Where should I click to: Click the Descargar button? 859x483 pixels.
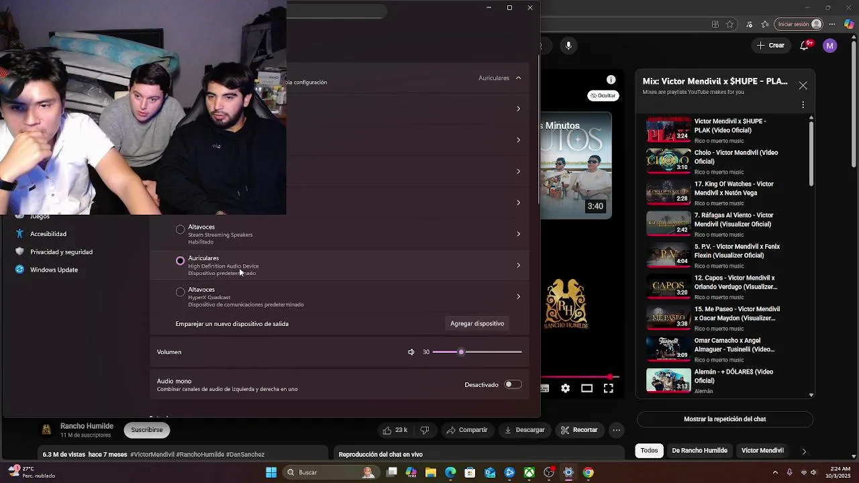coord(525,430)
